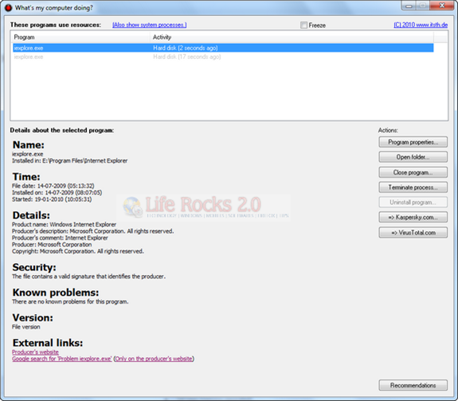This screenshot has height=401, width=458.
Task: Sort by the Activity column header
Action: (292, 37)
